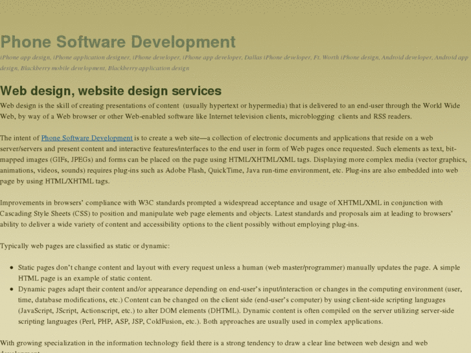
Task: Open the Phone Software Development inline link
Action: [x=87, y=138]
